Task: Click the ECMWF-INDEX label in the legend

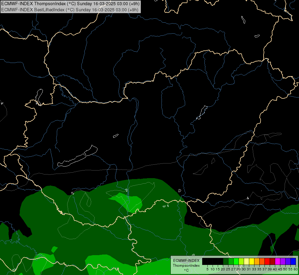Action: (x=186, y=261)
